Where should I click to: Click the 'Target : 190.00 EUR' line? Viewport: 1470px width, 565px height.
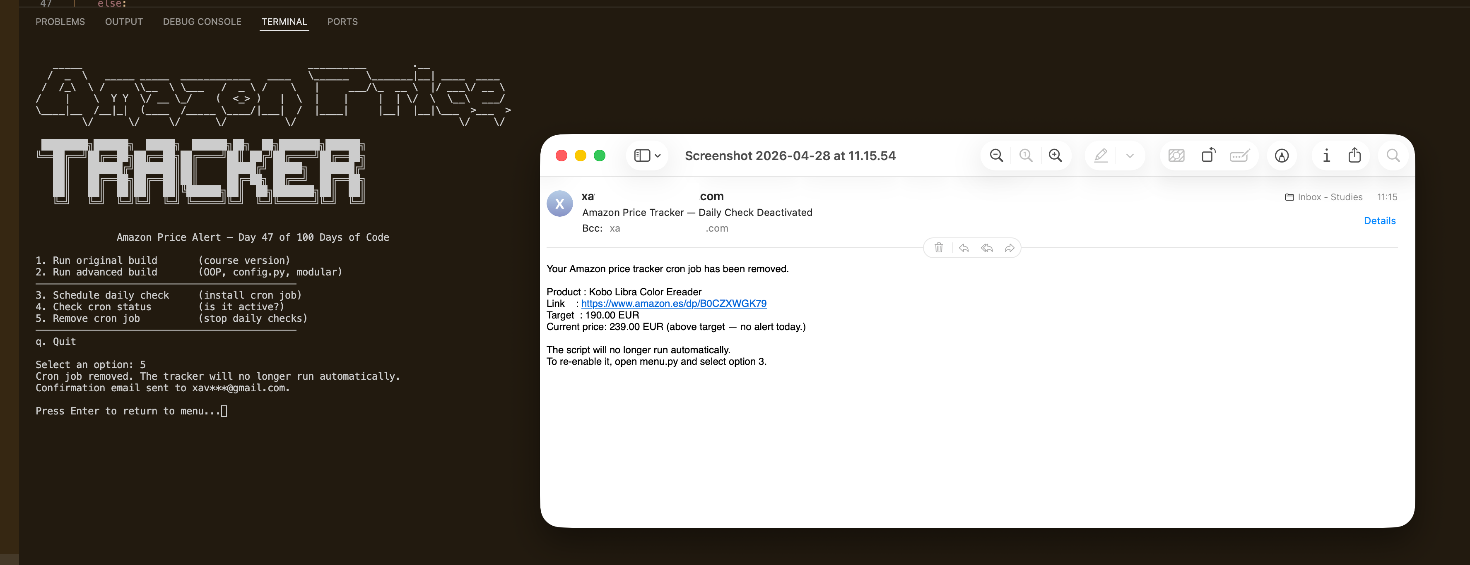click(x=592, y=315)
